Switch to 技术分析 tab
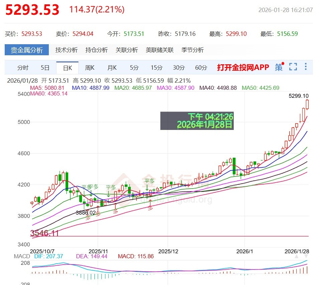The image size is (318, 285). (x=67, y=50)
